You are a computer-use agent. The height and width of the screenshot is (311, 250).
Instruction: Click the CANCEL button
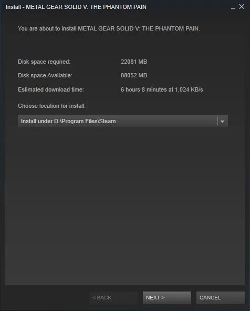220,297
